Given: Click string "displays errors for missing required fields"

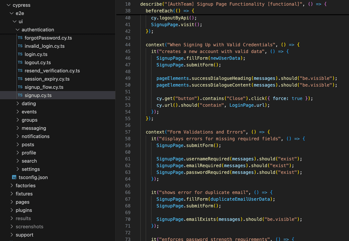Looking at the screenshot, I should [220, 139].
